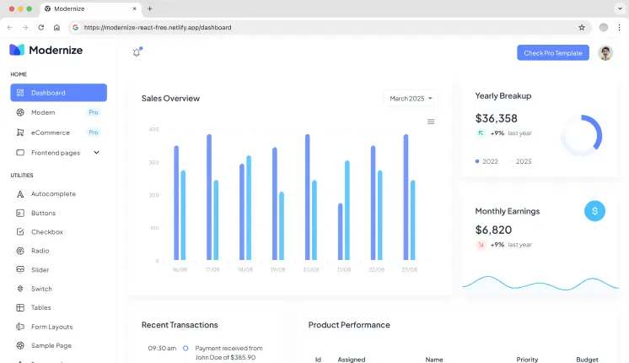Open the March 2025 month dropdown
Screen dimensions: 629x363
tap(411, 99)
